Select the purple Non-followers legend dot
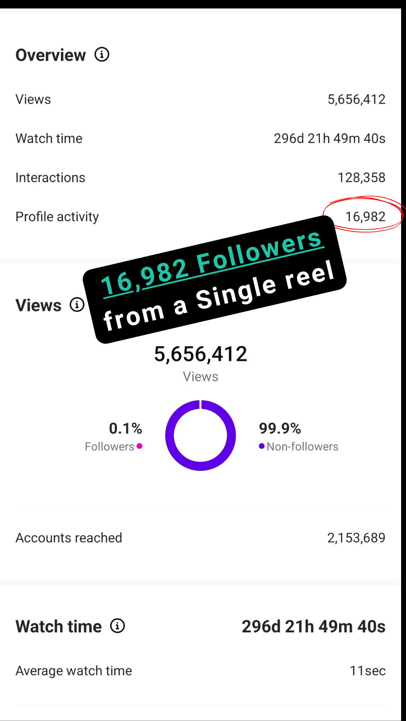The image size is (406, 721). click(x=262, y=446)
